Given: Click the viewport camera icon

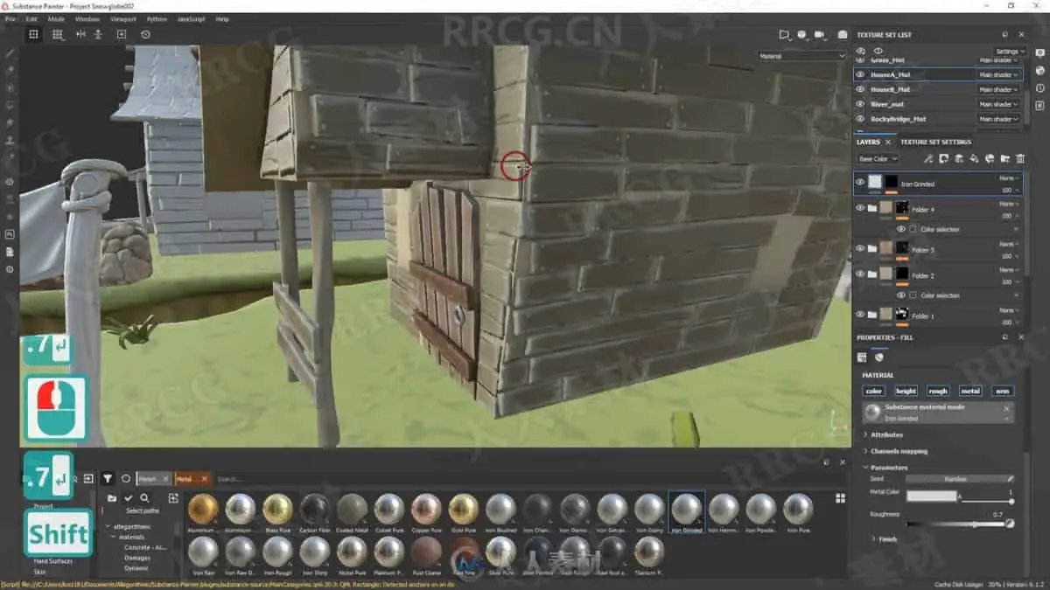Looking at the screenshot, I should (x=821, y=34).
